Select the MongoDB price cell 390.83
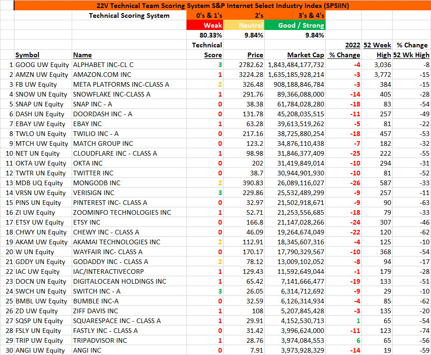Screen dimensions: 431x355 coord(244,183)
